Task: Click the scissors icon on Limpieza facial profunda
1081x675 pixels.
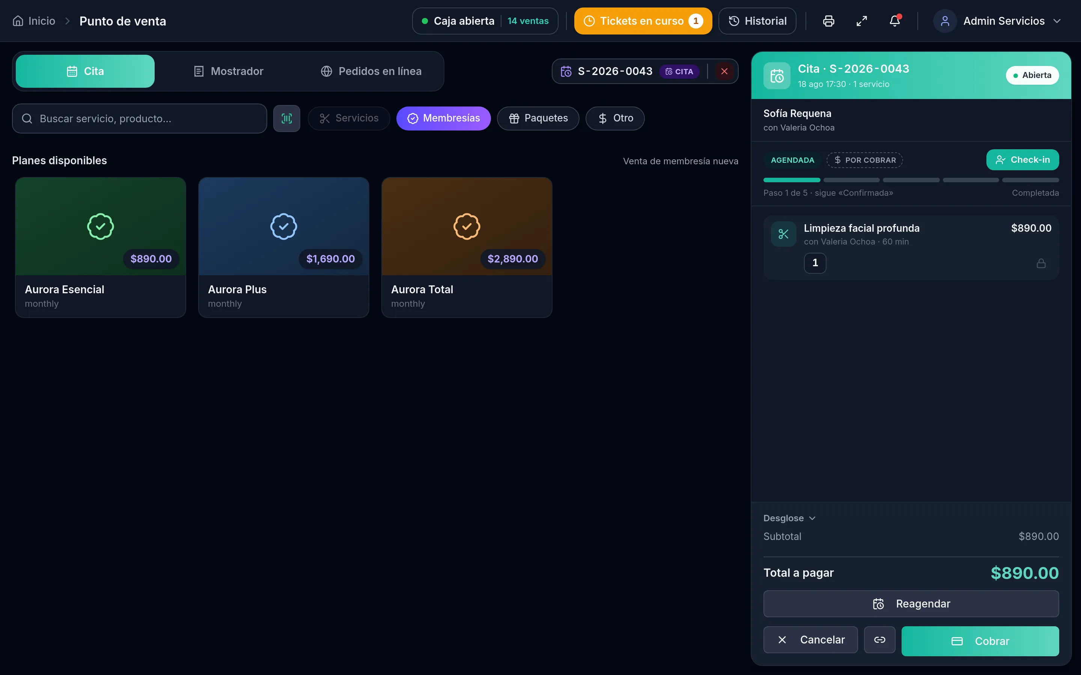Action: point(783,234)
